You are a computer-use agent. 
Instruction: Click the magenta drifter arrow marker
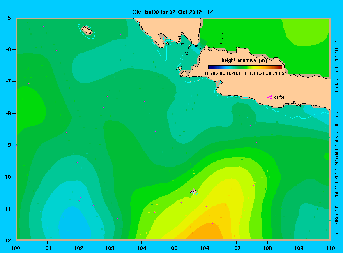270,97
